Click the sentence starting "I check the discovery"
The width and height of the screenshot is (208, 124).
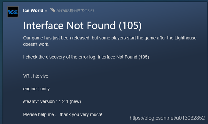[x=86, y=57]
